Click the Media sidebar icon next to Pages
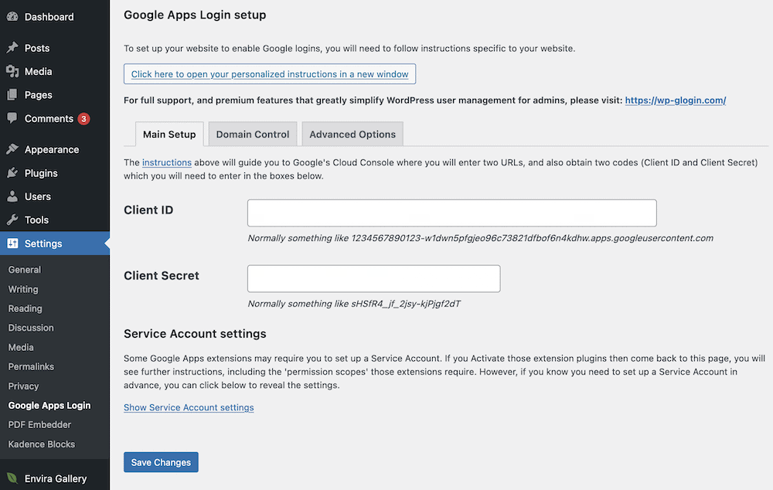Viewport: 773px width, 490px height. point(12,71)
